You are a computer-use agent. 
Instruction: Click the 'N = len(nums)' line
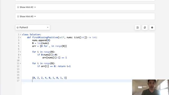pos(40,43)
